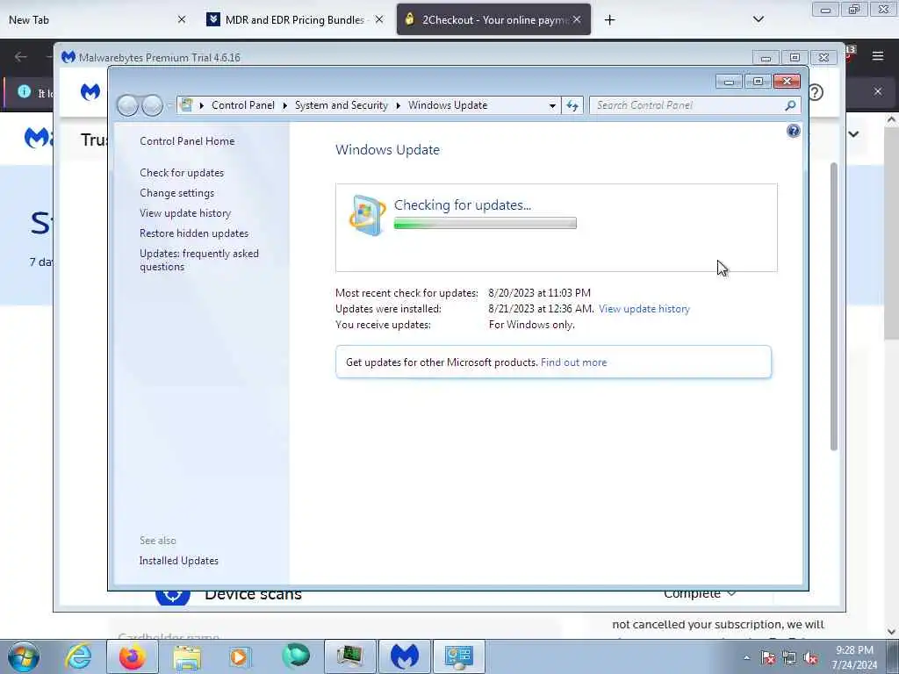Open Change settings link
899x674 pixels.
coord(176,193)
